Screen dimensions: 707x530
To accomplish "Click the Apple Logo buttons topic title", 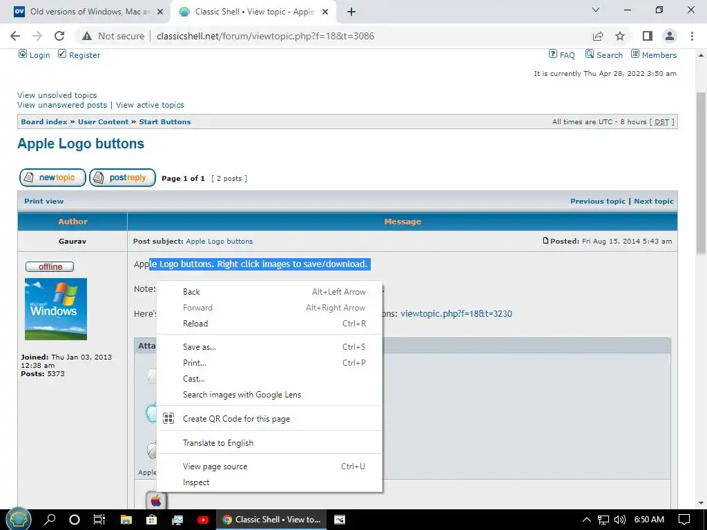I will coord(81,144).
